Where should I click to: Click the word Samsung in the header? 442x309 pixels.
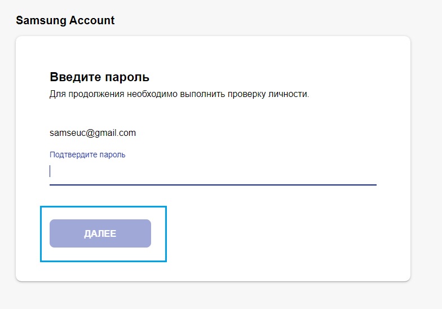tap(41, 20)
